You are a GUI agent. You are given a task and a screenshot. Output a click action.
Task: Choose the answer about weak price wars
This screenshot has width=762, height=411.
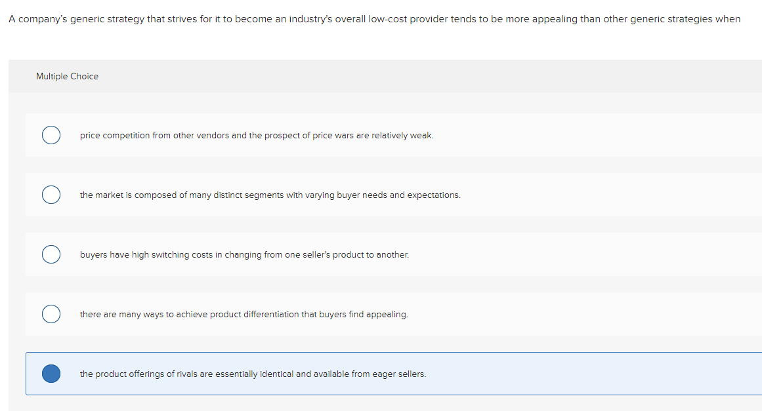click(256, 135)
